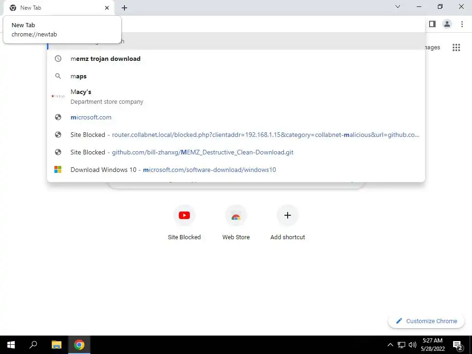Click the volume speaker tray icon
Screen dimensions: 472x354
pyautogui.click(x=413, y=345)
